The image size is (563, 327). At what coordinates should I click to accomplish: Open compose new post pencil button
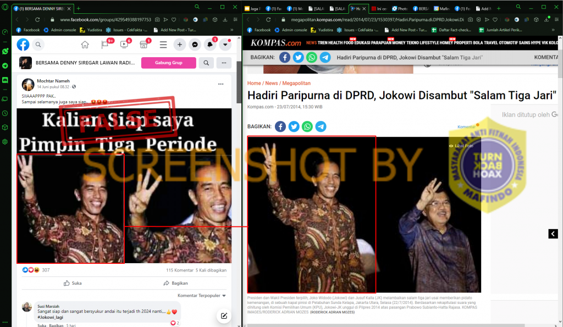(x=224, y=316)
